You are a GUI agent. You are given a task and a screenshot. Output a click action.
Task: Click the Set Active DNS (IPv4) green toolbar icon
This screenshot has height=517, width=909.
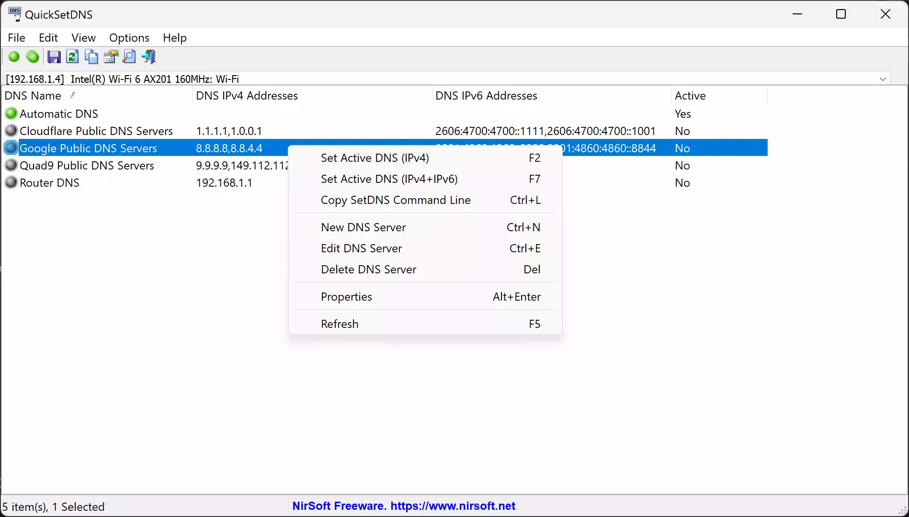coord(14,57)
